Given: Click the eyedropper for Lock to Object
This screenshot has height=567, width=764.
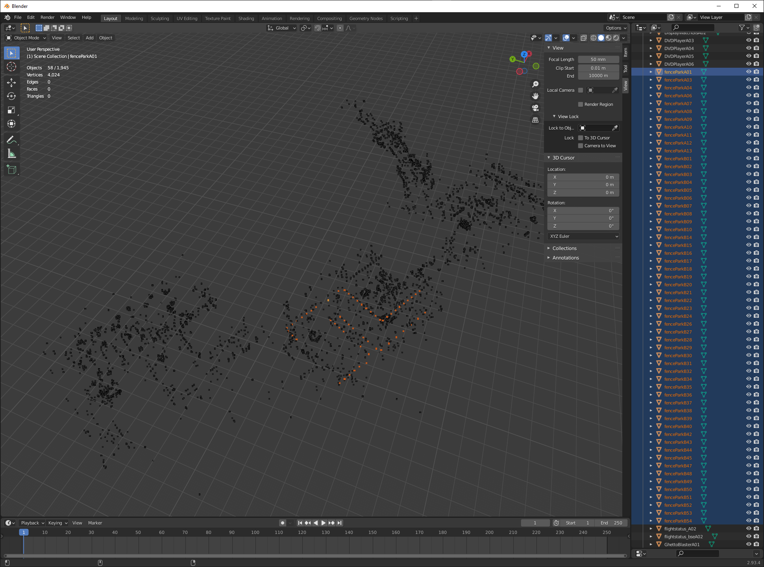Looking at the screenshot, I should pos(615,128).
